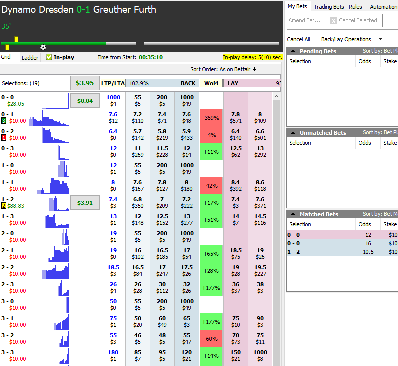Back 2 - 1 at 17

pos(187,253)
